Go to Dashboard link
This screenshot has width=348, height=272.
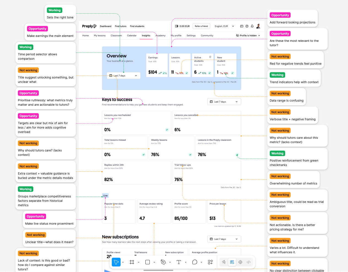105,26
